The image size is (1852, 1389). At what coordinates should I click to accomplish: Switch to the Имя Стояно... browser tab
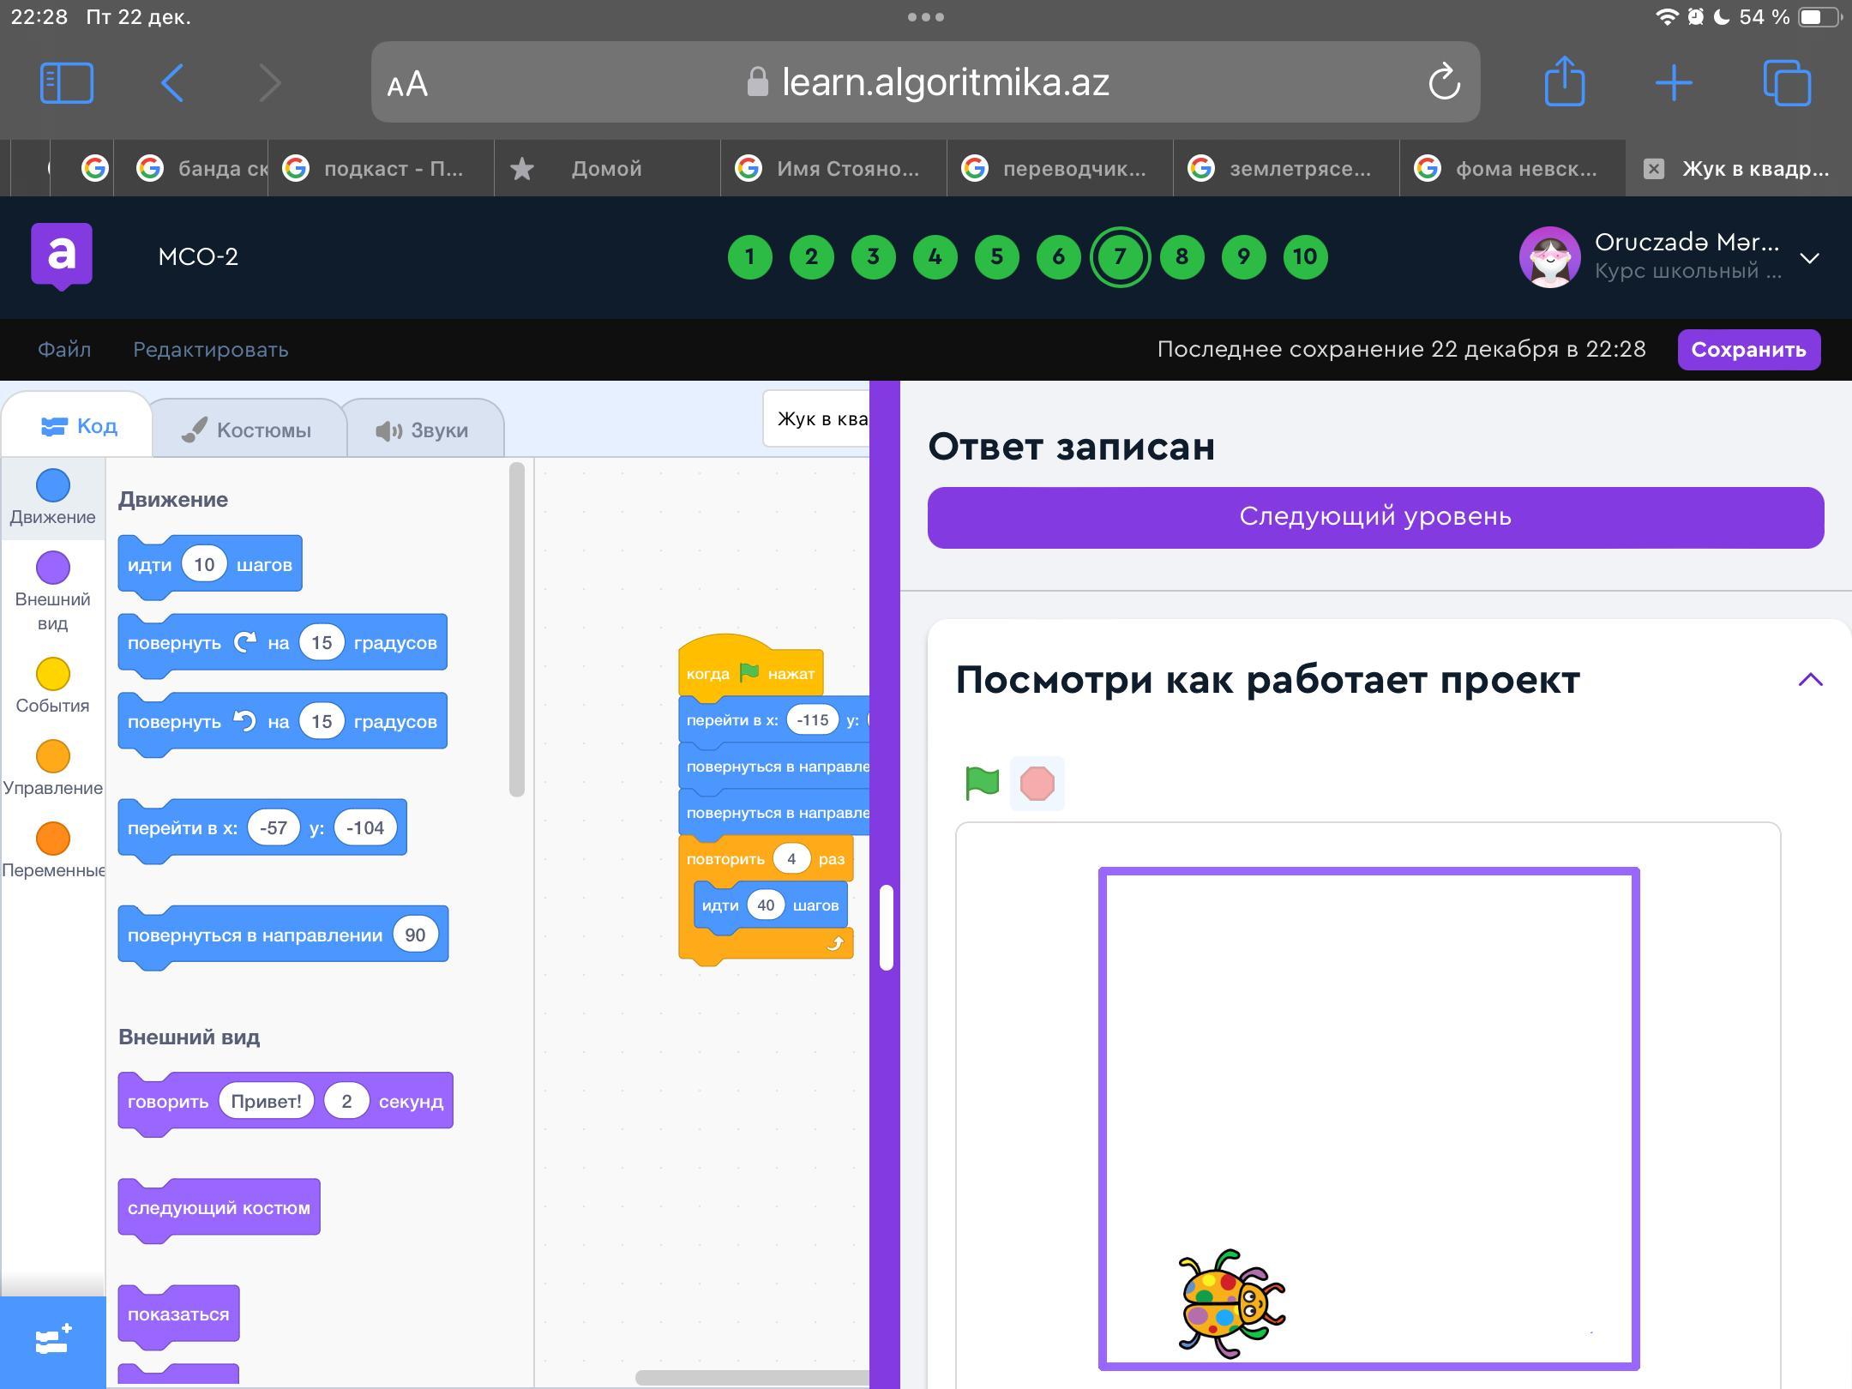click(833, 169)
